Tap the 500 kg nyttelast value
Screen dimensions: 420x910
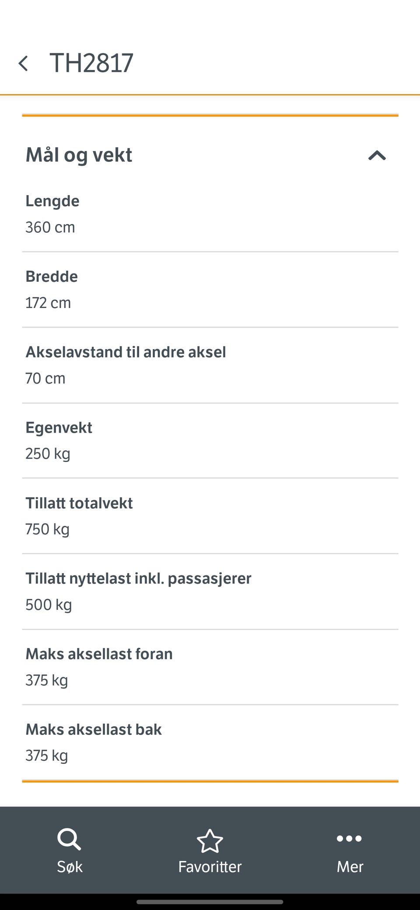(49, 605)
